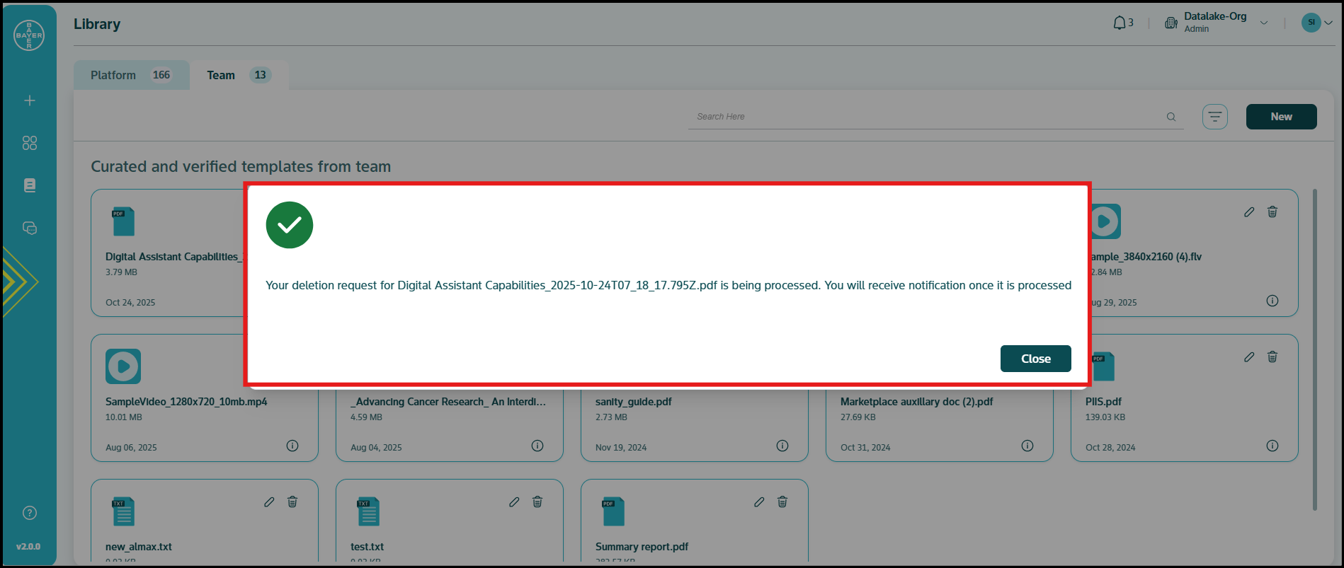Screen dimensions: 1344x568
Task: Click the Library page heading
Action: (x=97, y=24)
